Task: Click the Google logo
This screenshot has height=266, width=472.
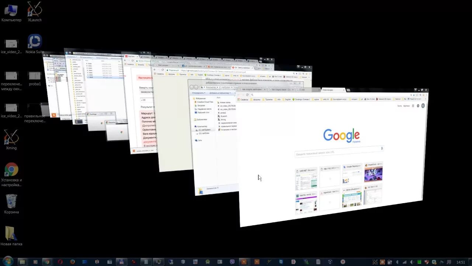Action: pyautogui.click(x=341, y=135)
